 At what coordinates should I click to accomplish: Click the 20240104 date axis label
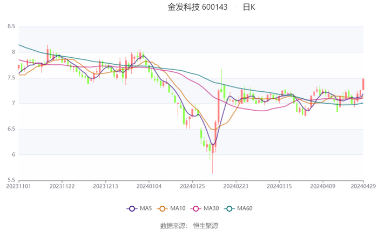149,186
